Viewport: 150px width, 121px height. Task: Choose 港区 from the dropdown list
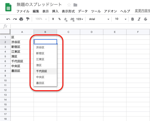[x=45, y=65]
